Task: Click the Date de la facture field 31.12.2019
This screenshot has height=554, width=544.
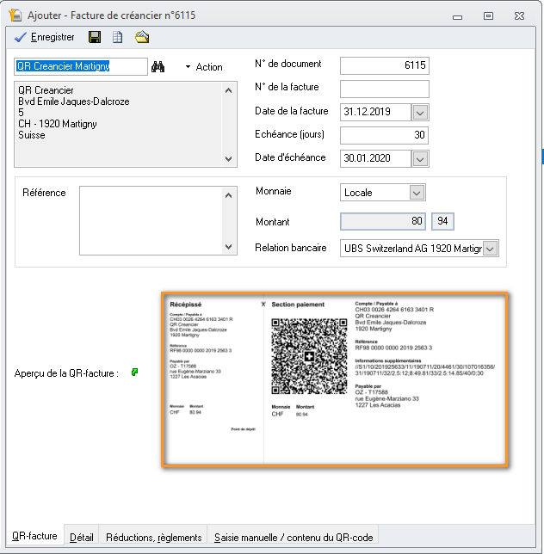Action: [376, 112]
